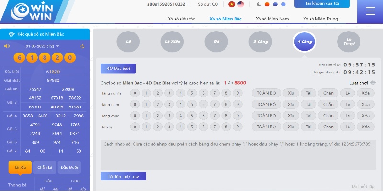Screen dimensions: 383x191
Task: Switch language with the Vietnam flag icon
Action: click(232, 4)
